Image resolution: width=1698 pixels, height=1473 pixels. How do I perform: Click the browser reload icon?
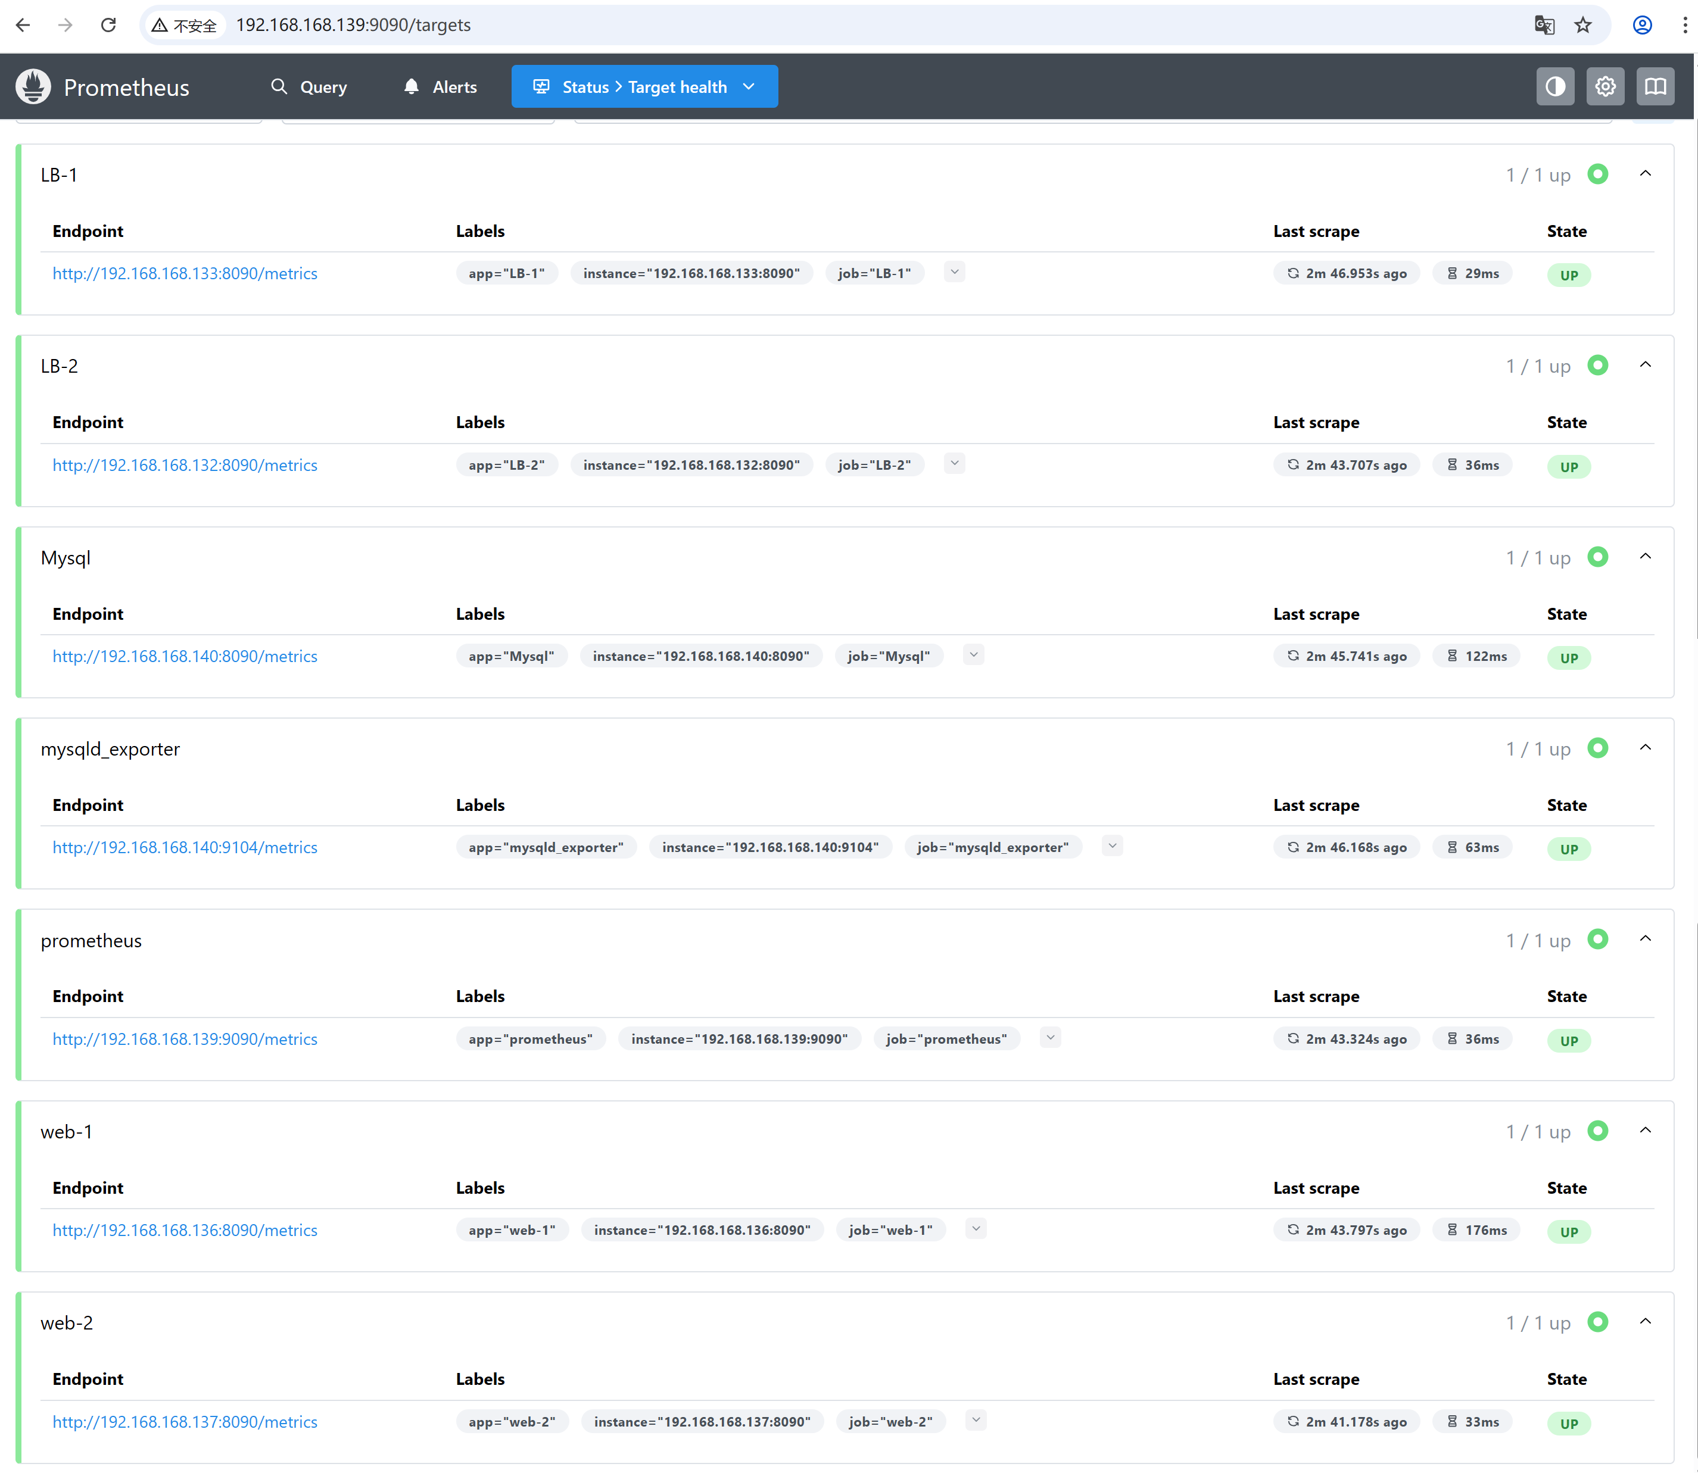click(x=108, y=24)
